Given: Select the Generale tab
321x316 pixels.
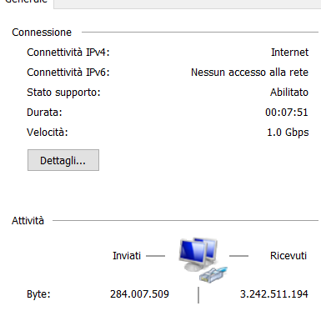Looking at the screenshot, I should click(x=27, y=2).
